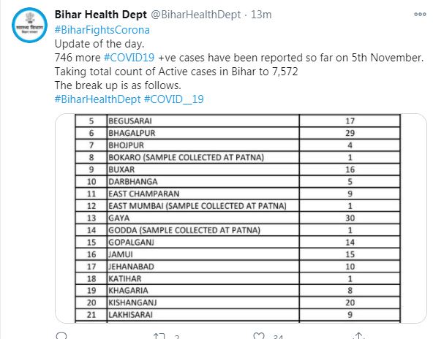
Task: Click the BHAGALPUR row in the table image
Action: pyautogui.click(x=238, y=133)
